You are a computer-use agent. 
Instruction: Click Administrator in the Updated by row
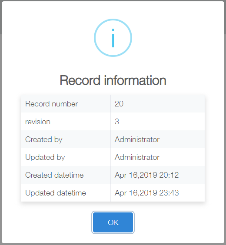tap(137, 157)
